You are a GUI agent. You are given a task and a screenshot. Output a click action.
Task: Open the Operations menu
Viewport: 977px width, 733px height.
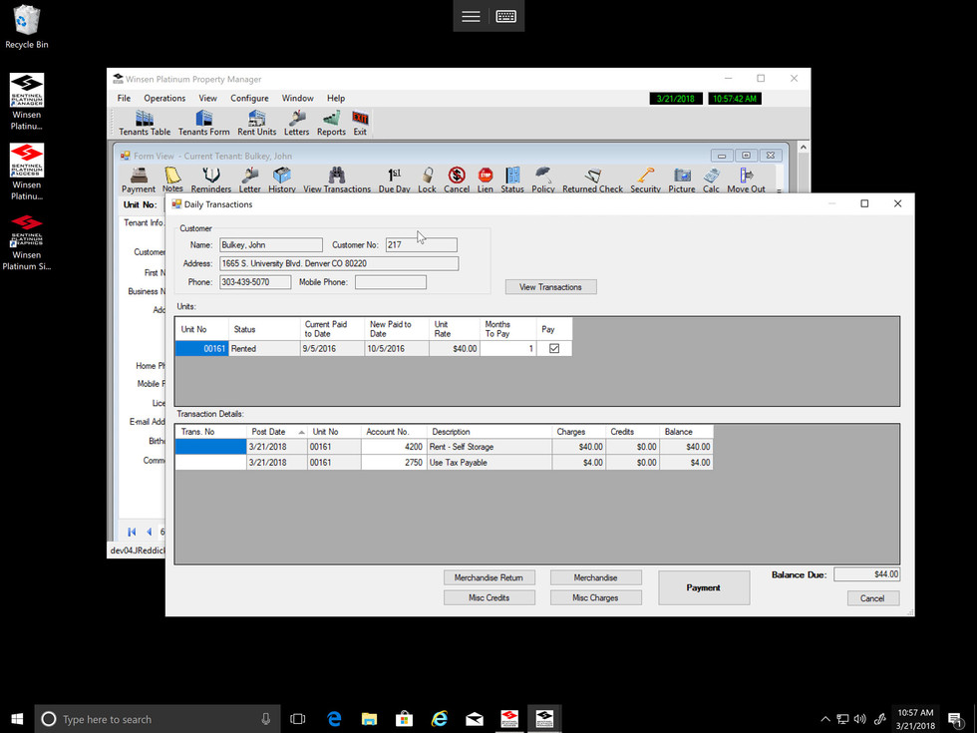click(x=164, y=98)
